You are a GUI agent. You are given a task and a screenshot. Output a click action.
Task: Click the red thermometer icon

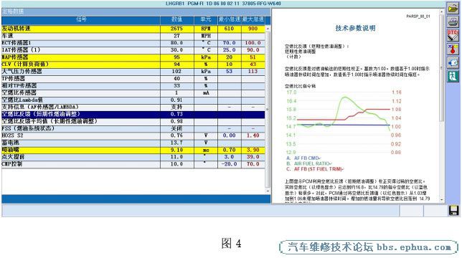click(453, 49)
